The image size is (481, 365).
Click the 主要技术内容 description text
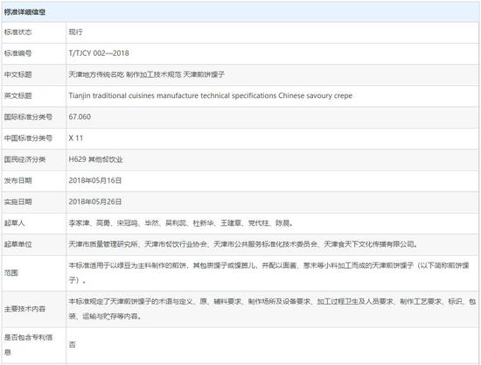click(272, 309)
